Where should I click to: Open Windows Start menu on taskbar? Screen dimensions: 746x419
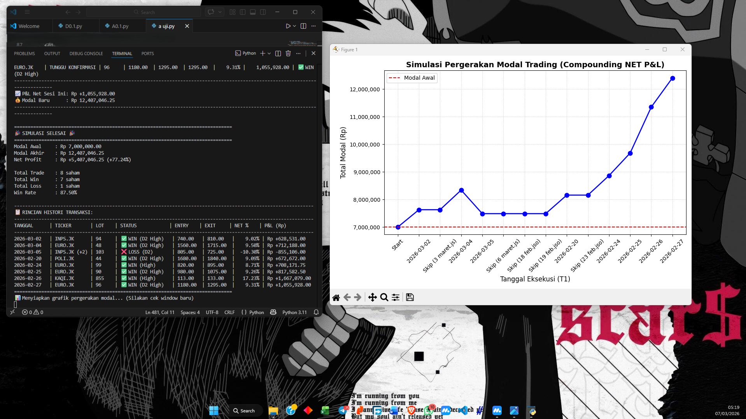coord(214,410)
